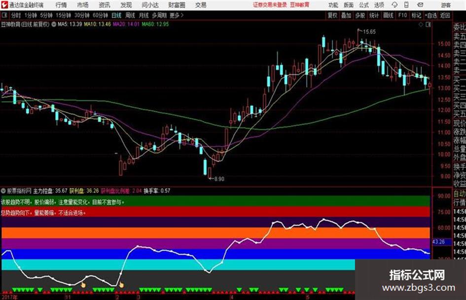This screenshot has width=466, height=300.
Task: Click the diamond icon above price axis
Action: click(x=421, y=25)
